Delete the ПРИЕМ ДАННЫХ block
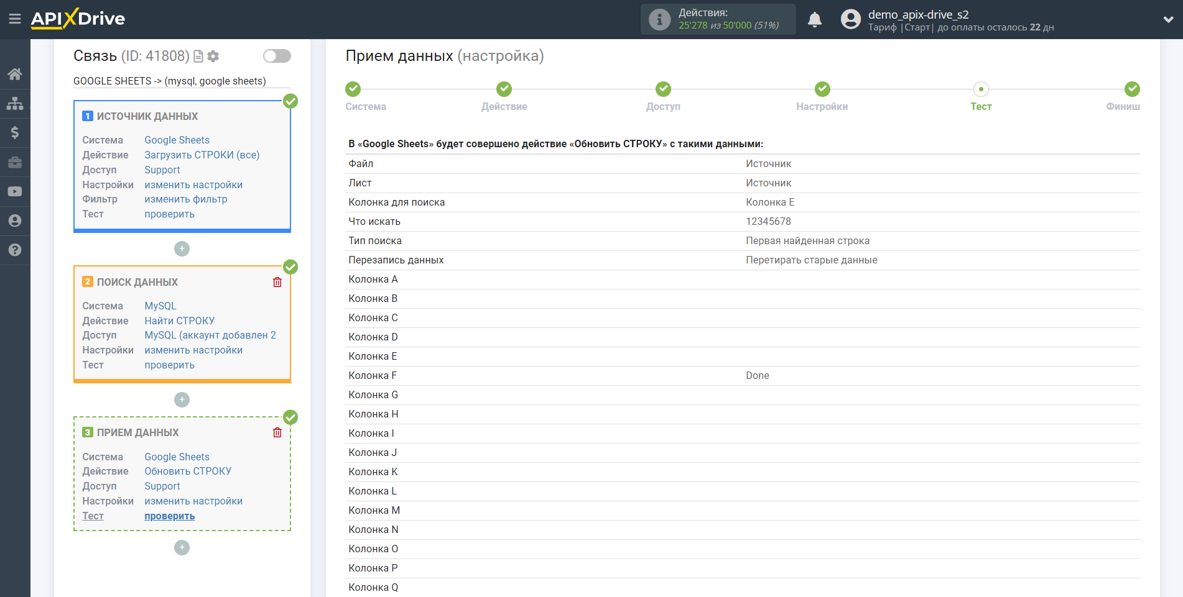The image size is (1183, 597). 277,432
